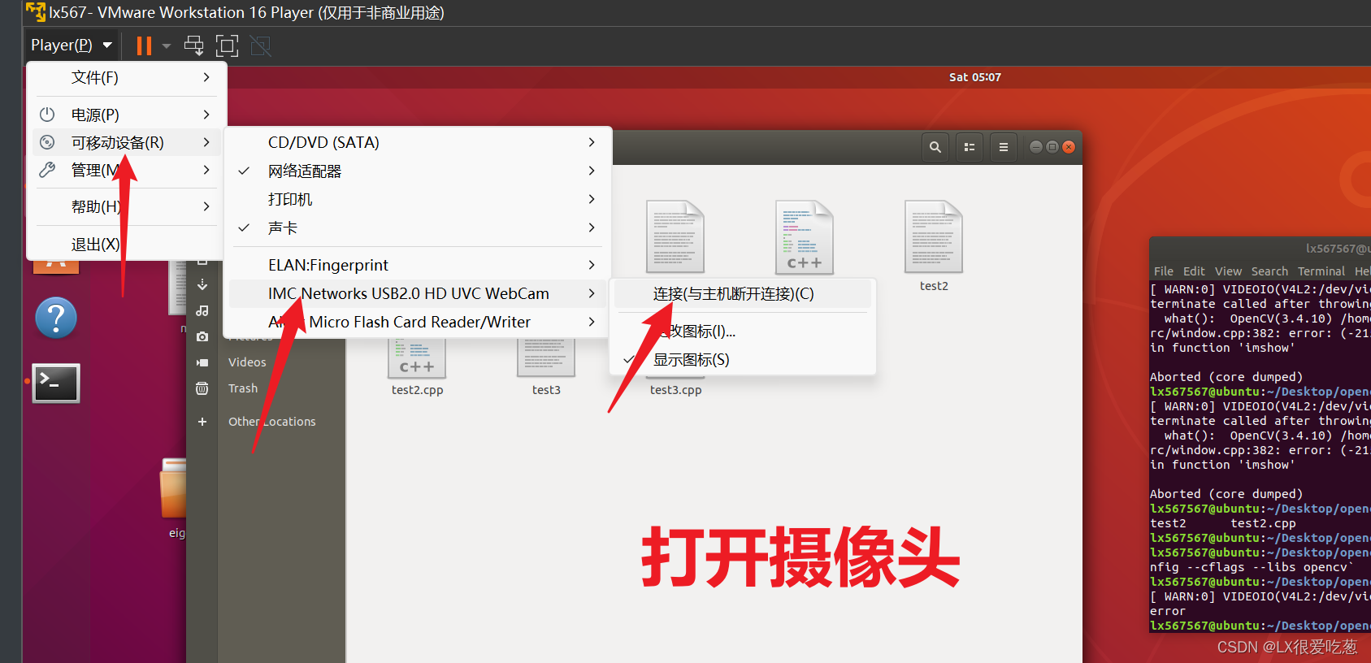The width and height of the screenshot is (1371, 663).
Task: Click the Sat 05:07 clock in top bar
Action: (x=975, y=77)
